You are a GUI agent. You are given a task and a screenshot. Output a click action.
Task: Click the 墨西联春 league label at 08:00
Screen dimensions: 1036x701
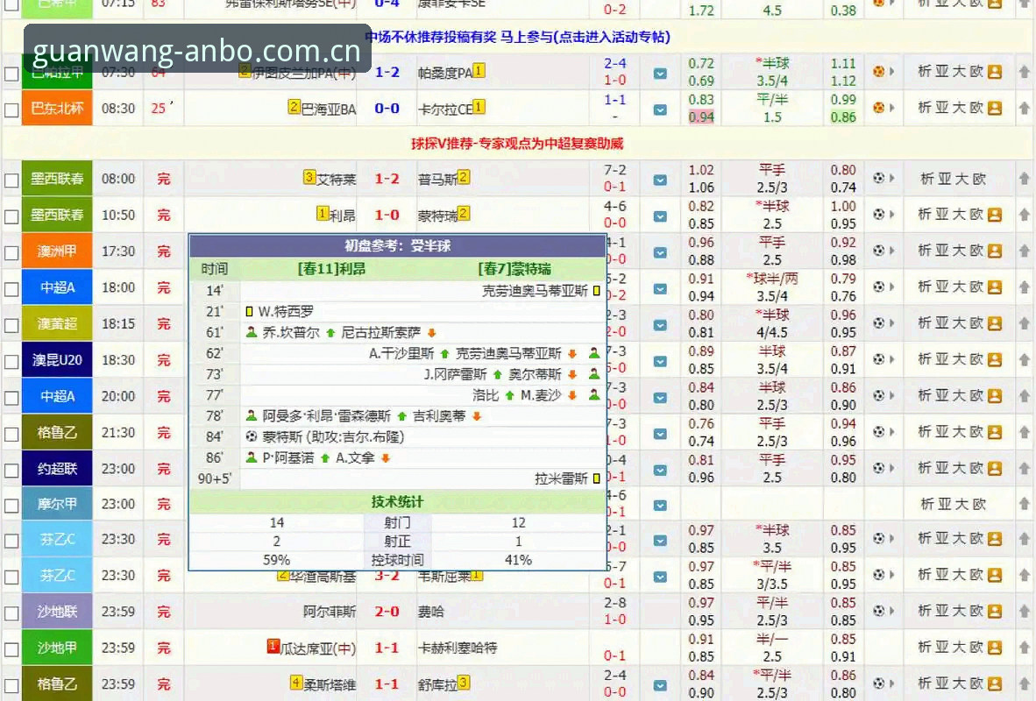point(57,179)
